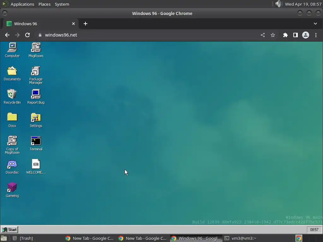The height and width of the screenshot is (242, 323).
Task: Open the System menu
Action: tap(62, 4)
